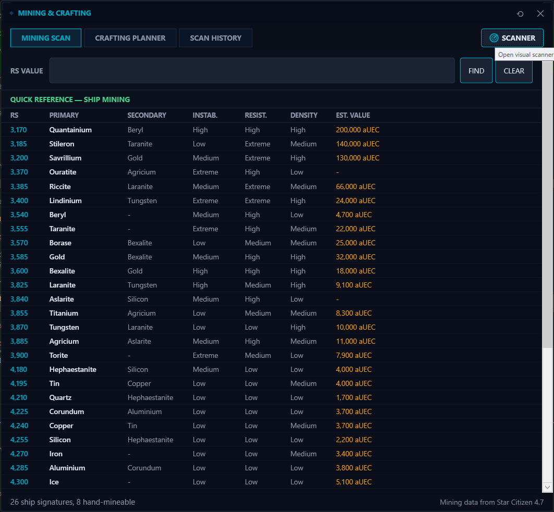
Task: Click the RS column header
Action: pyautogui.click(x=14, y=115)
